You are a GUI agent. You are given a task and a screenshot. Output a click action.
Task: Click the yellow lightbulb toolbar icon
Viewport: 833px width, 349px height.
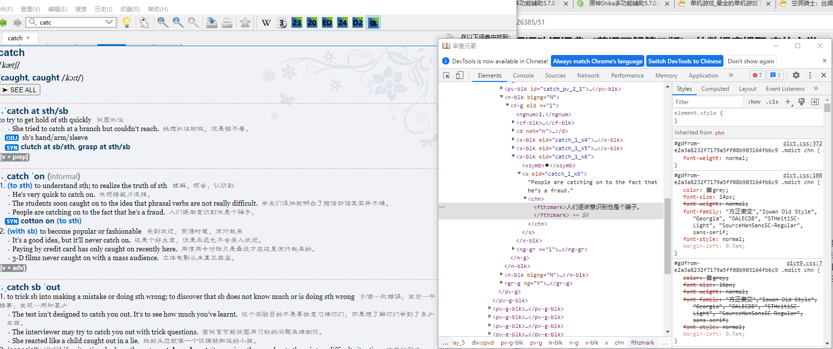[x=127, y=23]
